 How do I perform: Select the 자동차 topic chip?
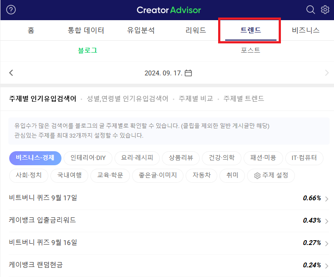(x=201, y=175)
